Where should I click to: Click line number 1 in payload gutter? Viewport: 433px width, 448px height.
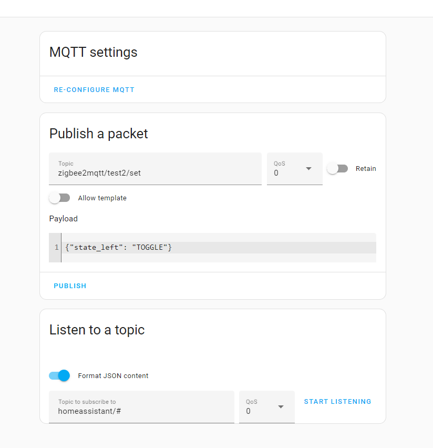point(56,247)
